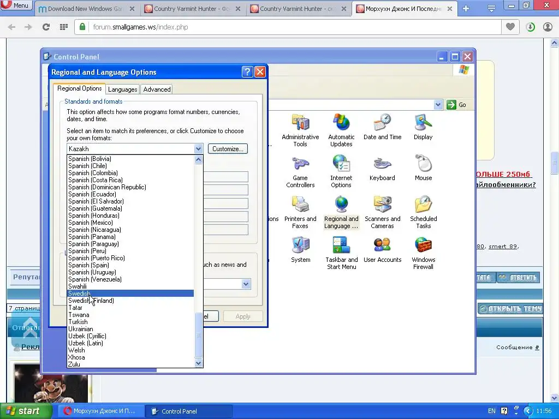Click the Apply button in dialog
Image resolution: width=559 pixels, height=419 pixels.
(243, 316)
